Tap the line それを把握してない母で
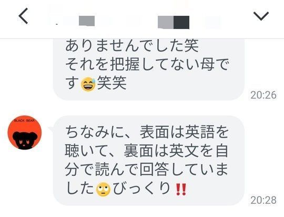This screenshot has height=217, width=284. point(147,65)
